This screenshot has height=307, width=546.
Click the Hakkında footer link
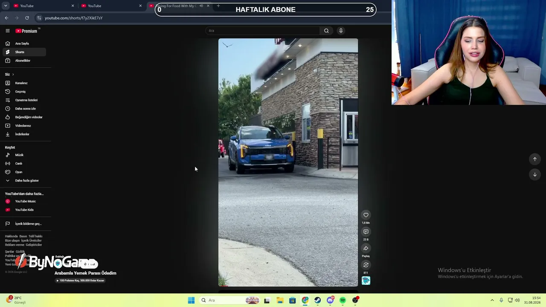click(x=12, y=236)
